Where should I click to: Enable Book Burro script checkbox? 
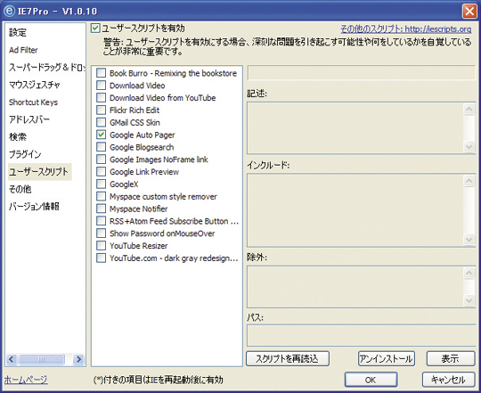pos(101,73)
